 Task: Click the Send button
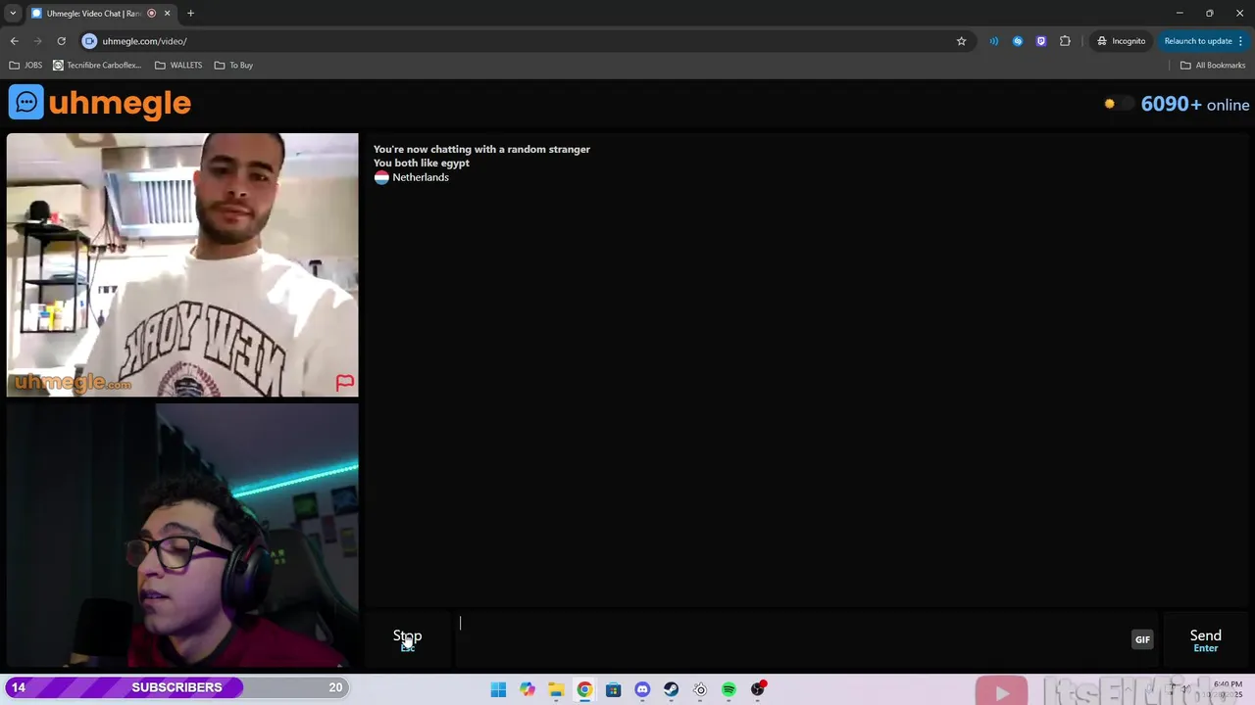click(1205, 639)
